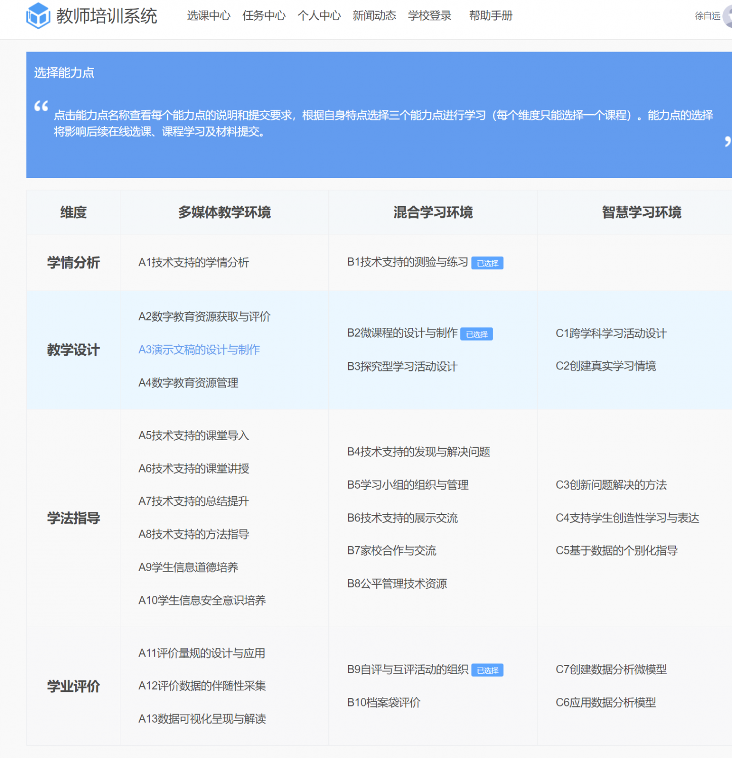Open B4技术支持的发现与解决问题

point(418,452)
